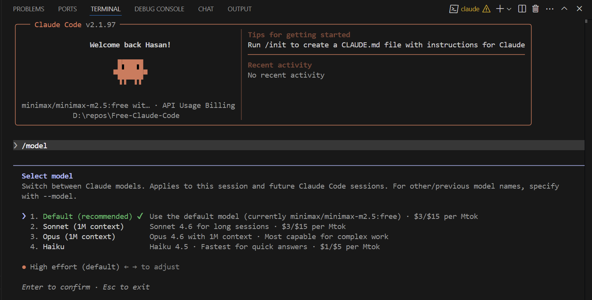
Task: Click the yellow warning triangle icon
Action: [x=486, y=9]
